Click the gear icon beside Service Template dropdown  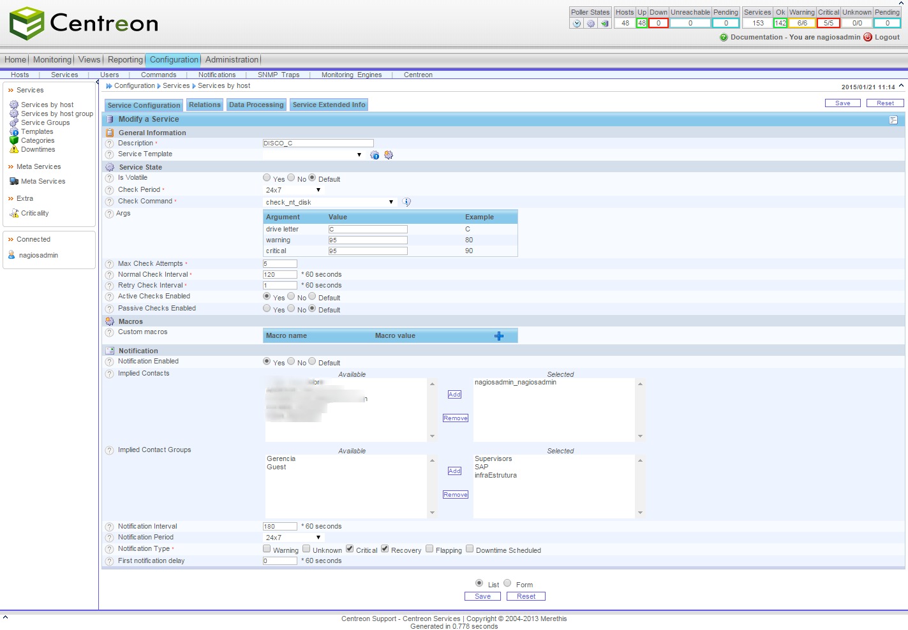tap(389, 155)
